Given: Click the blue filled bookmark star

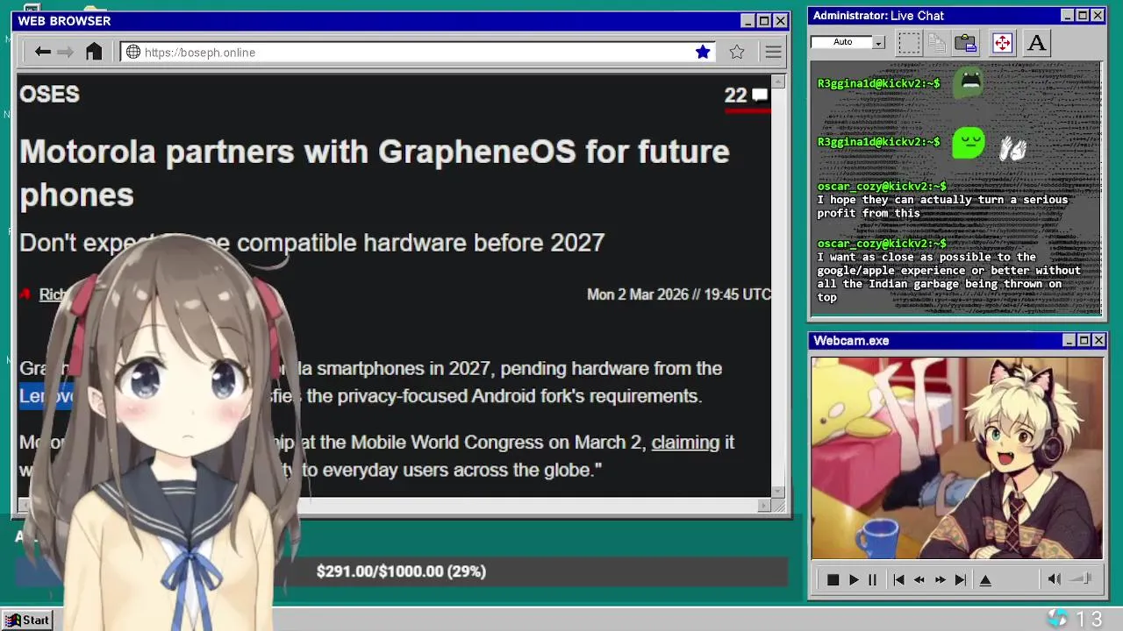Looking at the screenshot, I should pos(703,52).
